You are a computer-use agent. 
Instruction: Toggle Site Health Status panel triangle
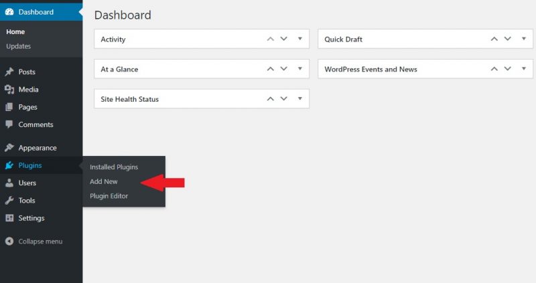coord(299,98)
